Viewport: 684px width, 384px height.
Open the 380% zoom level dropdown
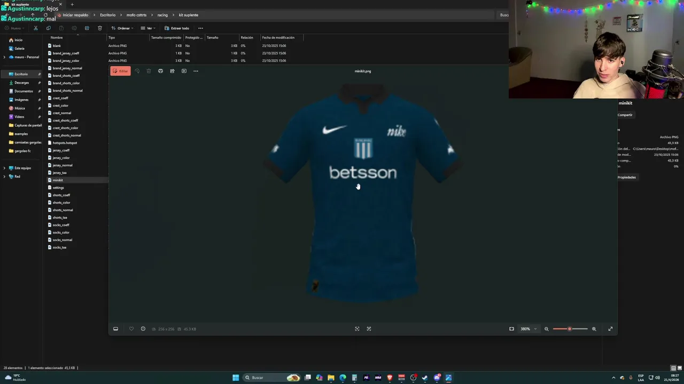tap(528, 329)
